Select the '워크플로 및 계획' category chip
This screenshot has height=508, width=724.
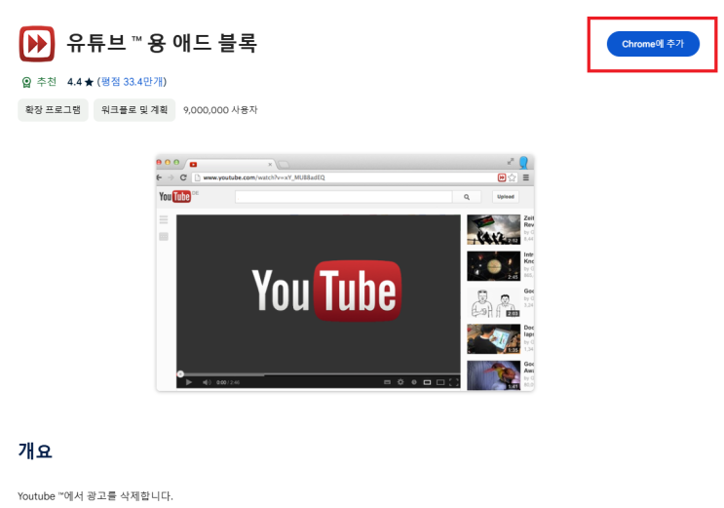coord(134,110)
